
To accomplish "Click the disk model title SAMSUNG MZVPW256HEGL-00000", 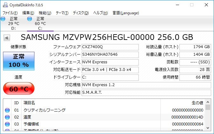I will pos(88,37).
